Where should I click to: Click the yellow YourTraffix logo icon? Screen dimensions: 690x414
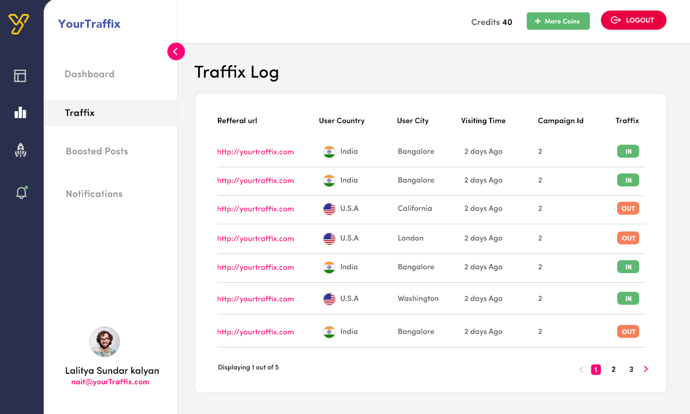19,23
